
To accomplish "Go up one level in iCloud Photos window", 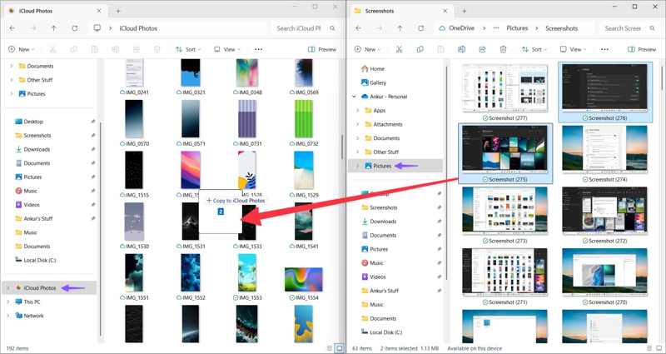I will [53, 28].
